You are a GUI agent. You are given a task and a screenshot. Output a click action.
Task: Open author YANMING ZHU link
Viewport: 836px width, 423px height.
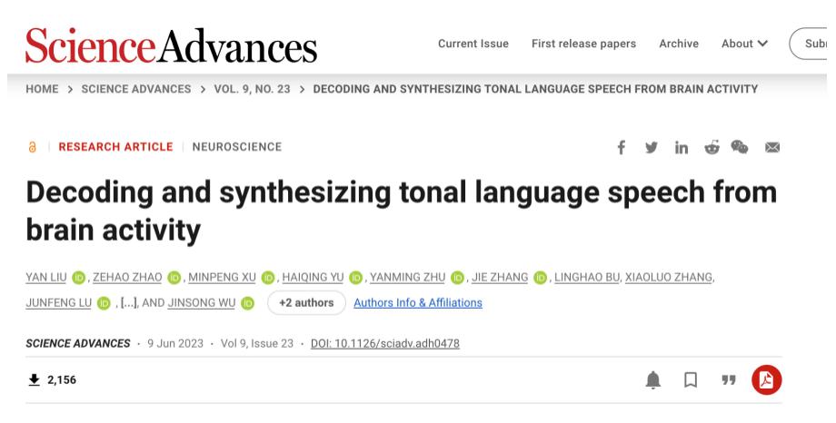click(x=408, y=278)
